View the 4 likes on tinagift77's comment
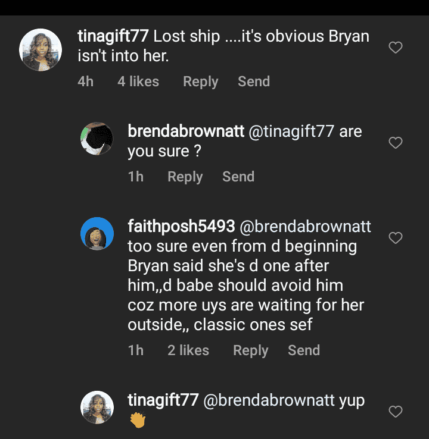This screenshot has width=429, height=439. pyautogui.click(x=138, y=81)
